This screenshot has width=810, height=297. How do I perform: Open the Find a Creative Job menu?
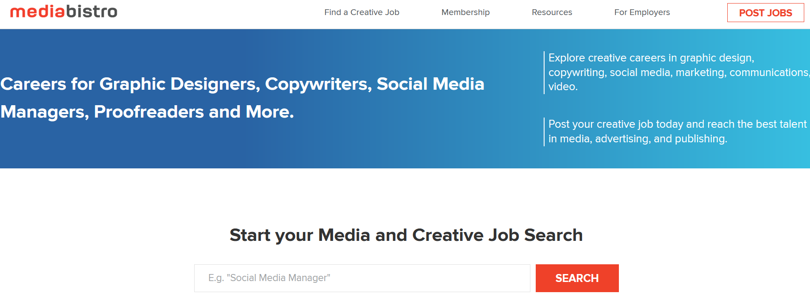point(361,12)
